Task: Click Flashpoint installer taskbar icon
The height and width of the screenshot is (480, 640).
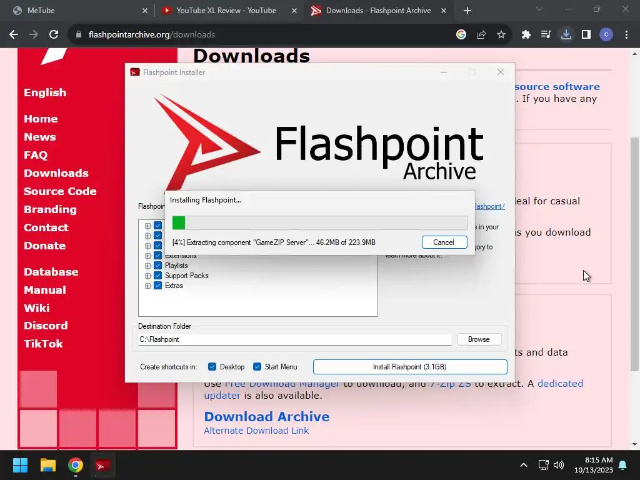Action: tap(102, 465)
